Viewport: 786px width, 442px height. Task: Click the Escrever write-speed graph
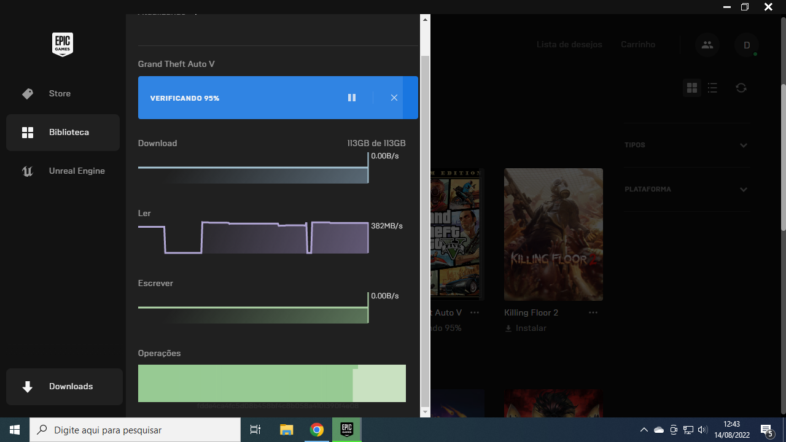pos(253,308)
